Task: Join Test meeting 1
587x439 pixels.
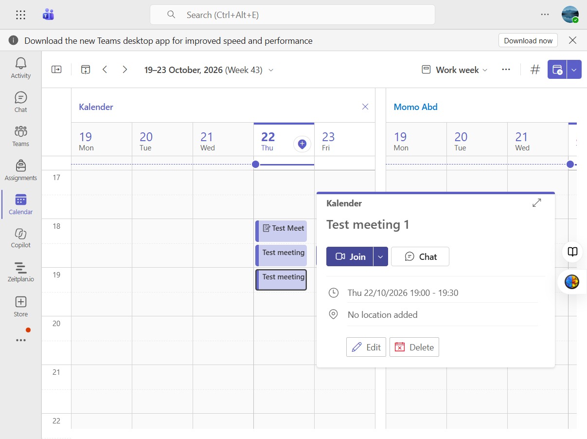Action: tap(350, 256)
